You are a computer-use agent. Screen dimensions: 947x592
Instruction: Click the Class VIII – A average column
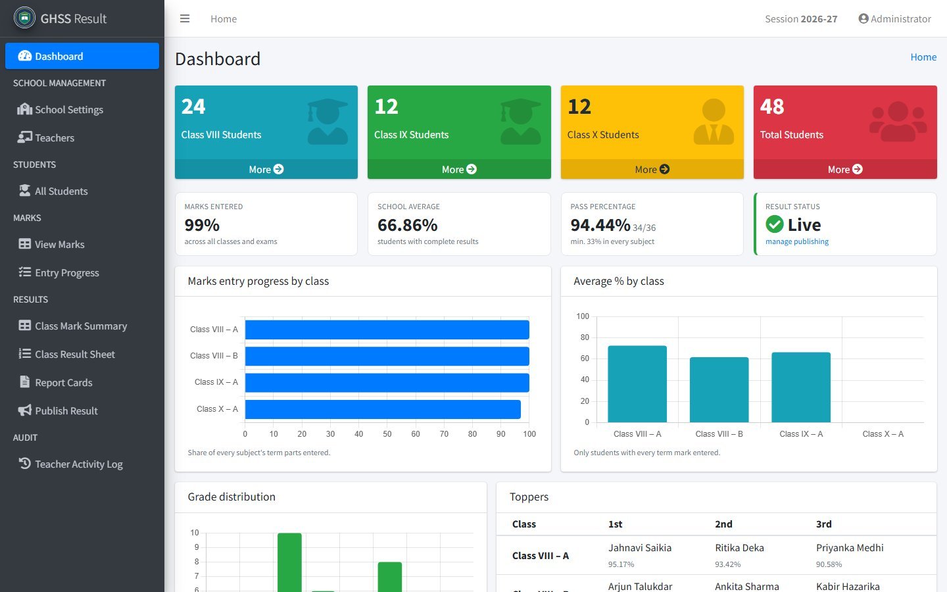[637, 384]
